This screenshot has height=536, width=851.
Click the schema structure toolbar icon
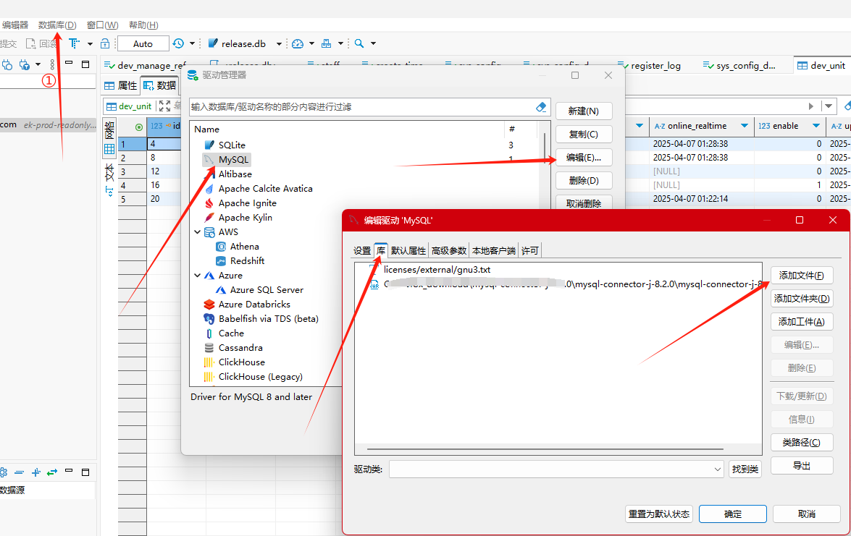point(326,43)
